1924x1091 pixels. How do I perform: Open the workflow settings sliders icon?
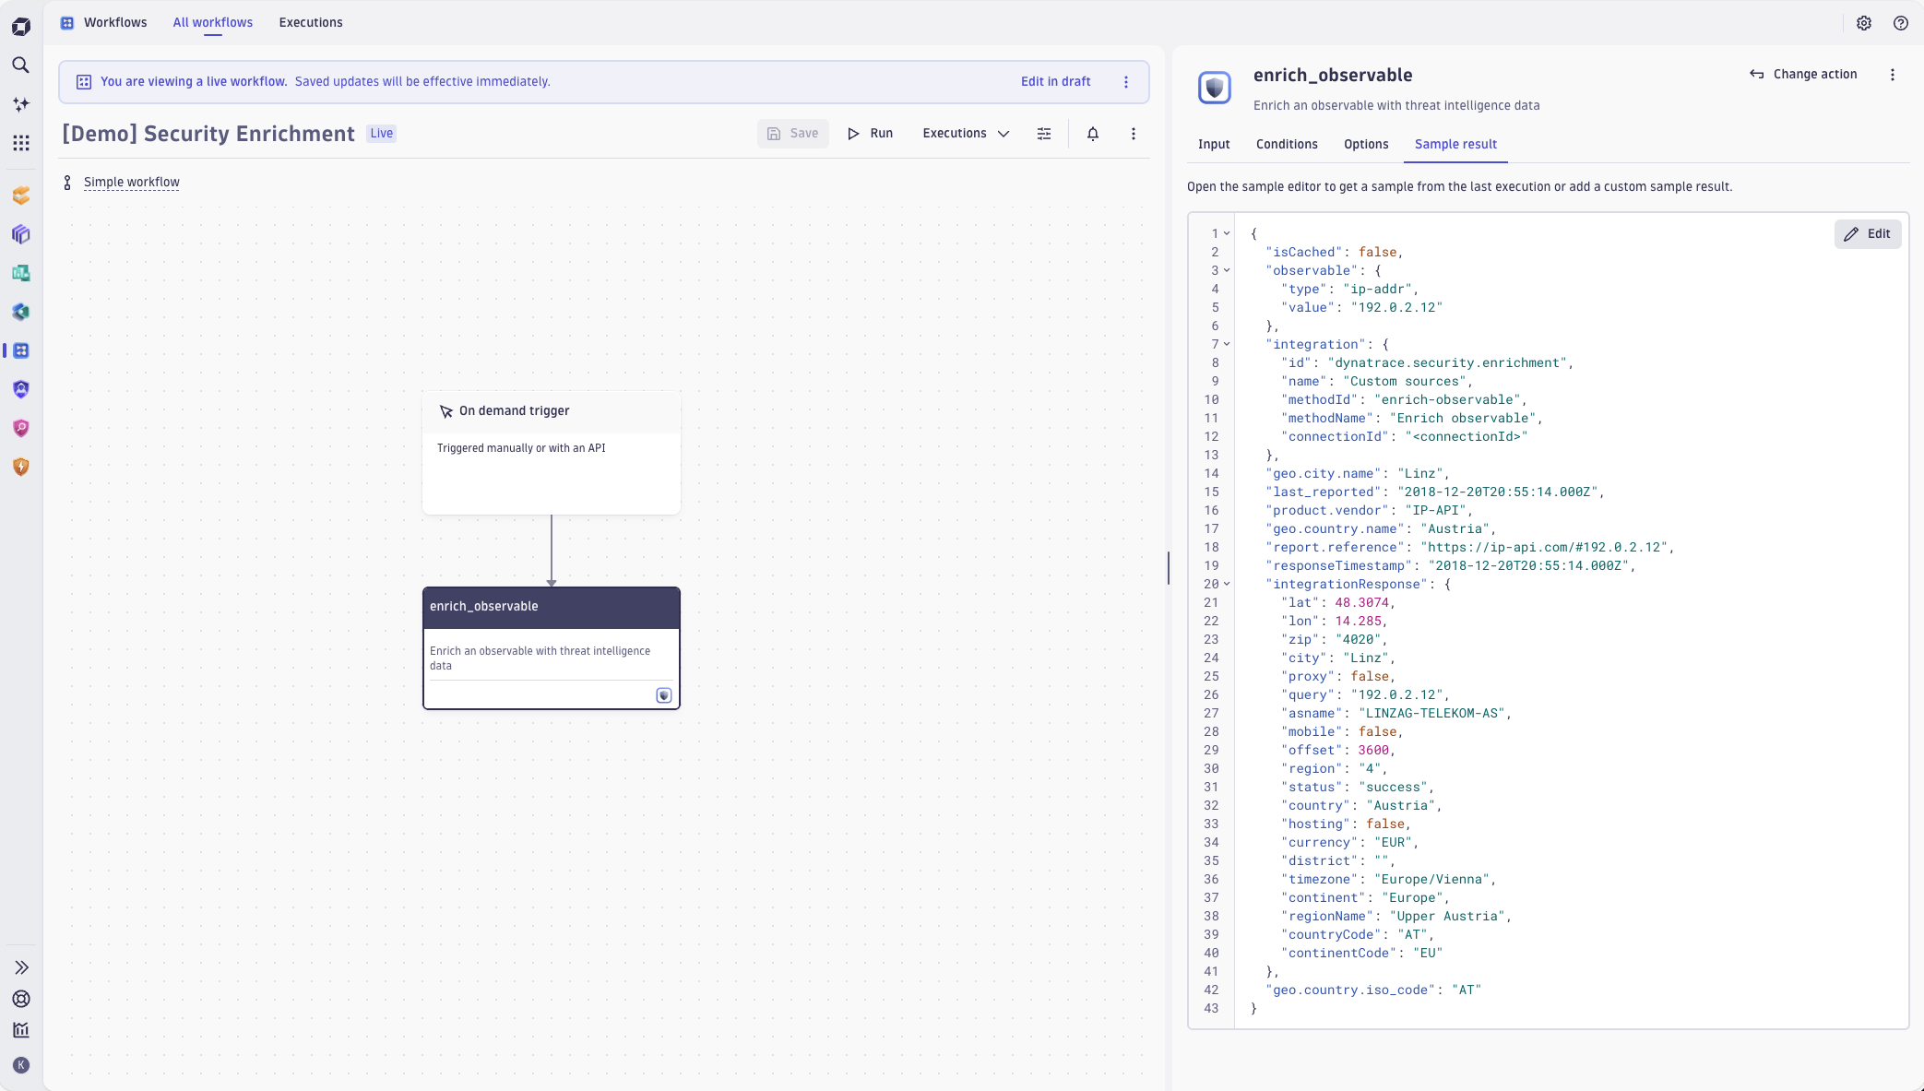[1043, 134]
